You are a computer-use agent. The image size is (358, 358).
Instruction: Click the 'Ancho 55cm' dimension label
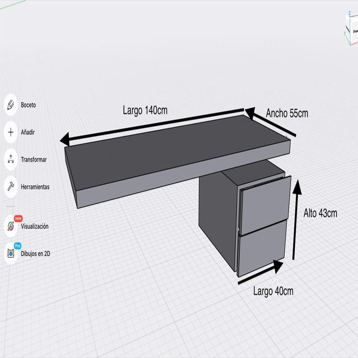[287, 113]
